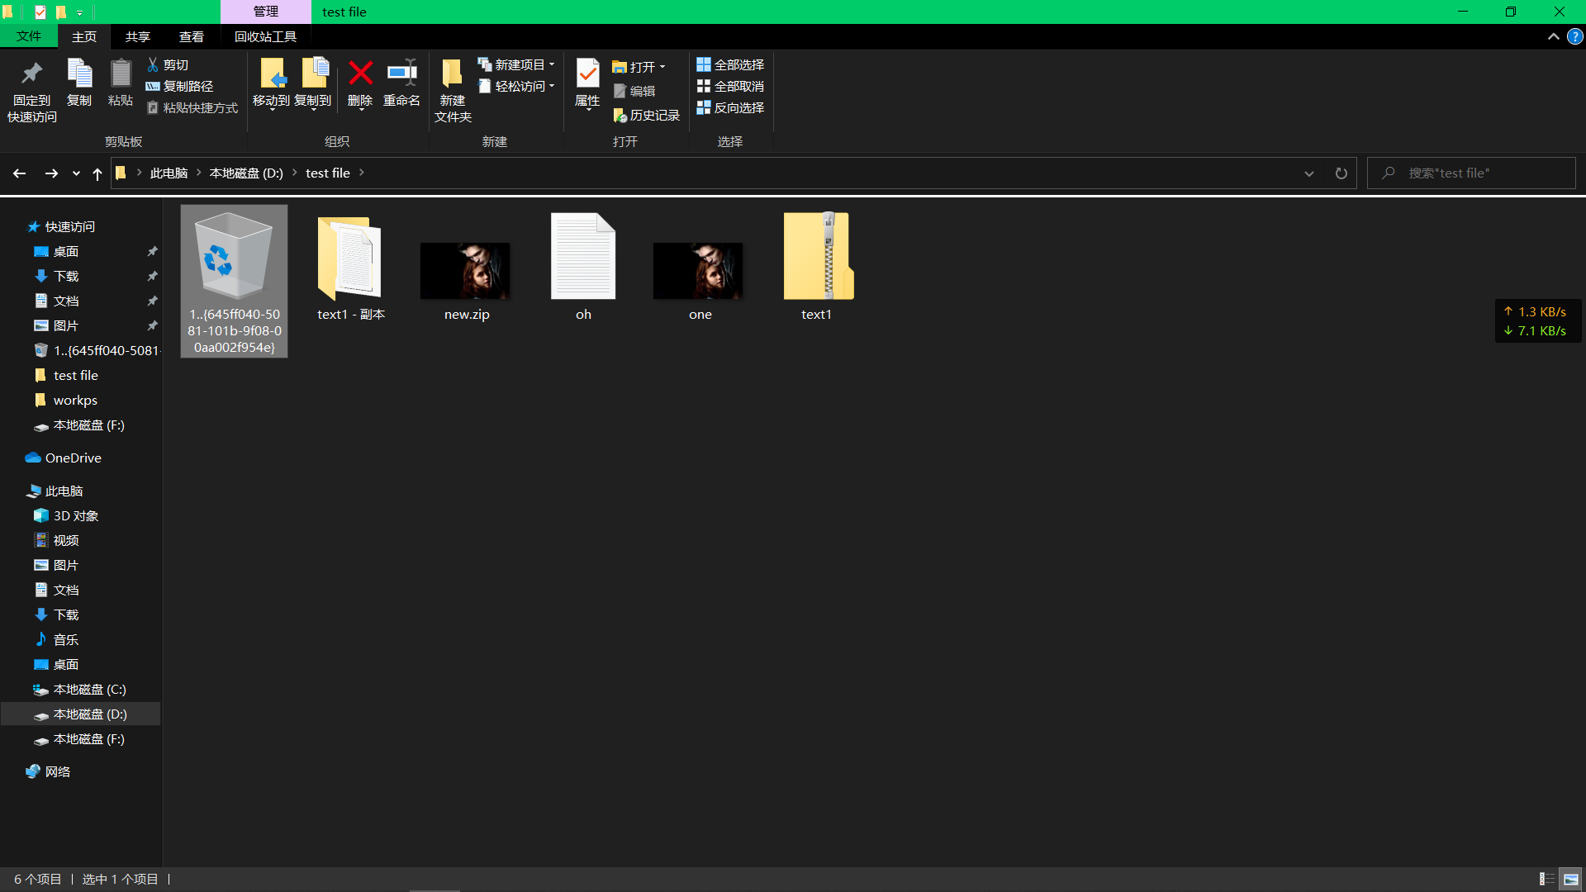This screenshot has height=892, width=1586.
Task: Open recent locations dropdown arrow
Action: click(x=76, y=173)
